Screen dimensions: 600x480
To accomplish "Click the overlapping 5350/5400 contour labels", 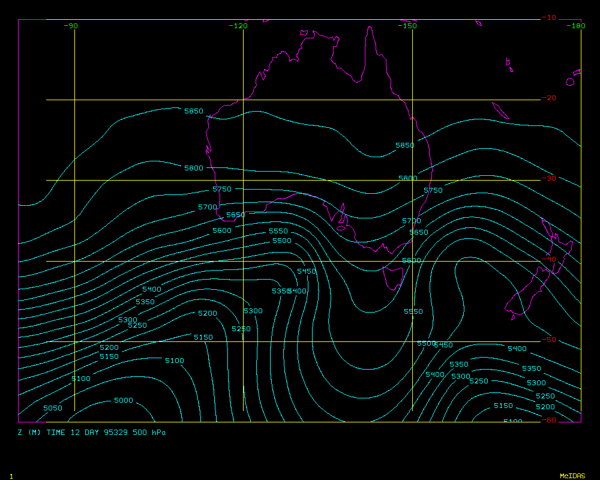I will (289, 291).
